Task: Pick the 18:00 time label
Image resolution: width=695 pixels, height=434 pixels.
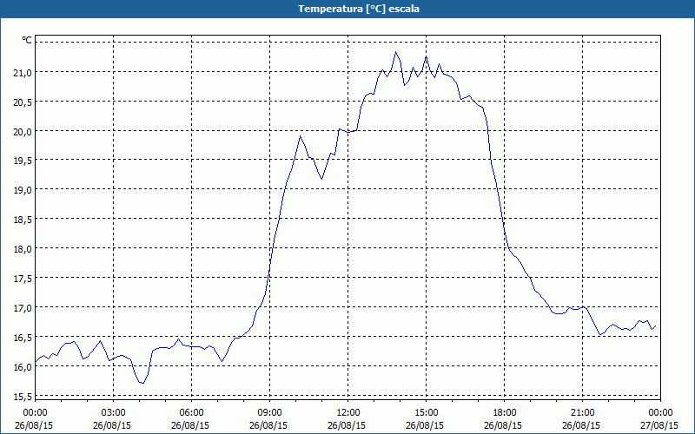Action: (x=505, y=413)
